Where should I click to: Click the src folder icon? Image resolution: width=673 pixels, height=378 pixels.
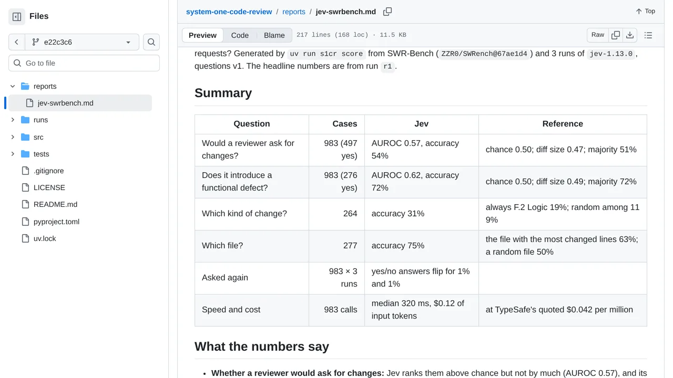[25, 137]
